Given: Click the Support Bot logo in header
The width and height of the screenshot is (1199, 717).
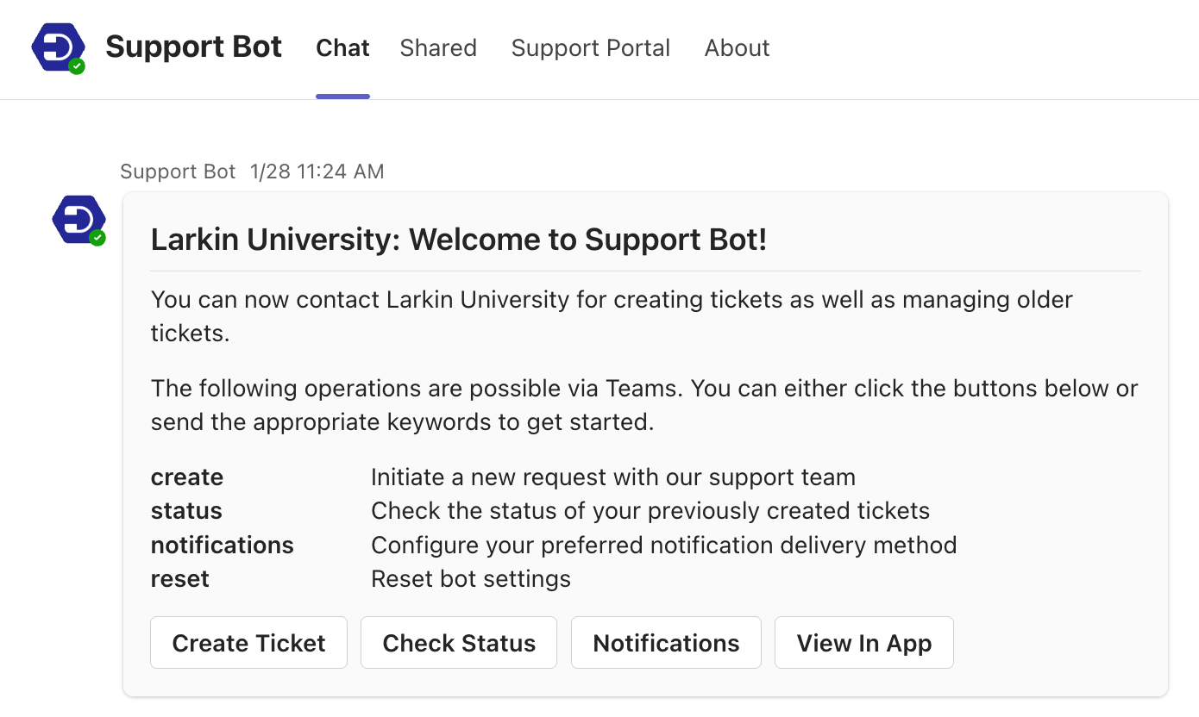Looking at the screenshot, I should coord(57,47).
